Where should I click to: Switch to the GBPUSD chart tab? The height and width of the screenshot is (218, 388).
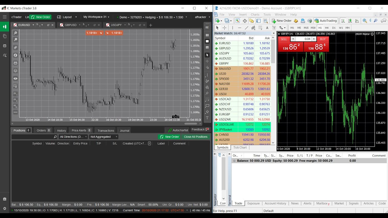(70, 25)
